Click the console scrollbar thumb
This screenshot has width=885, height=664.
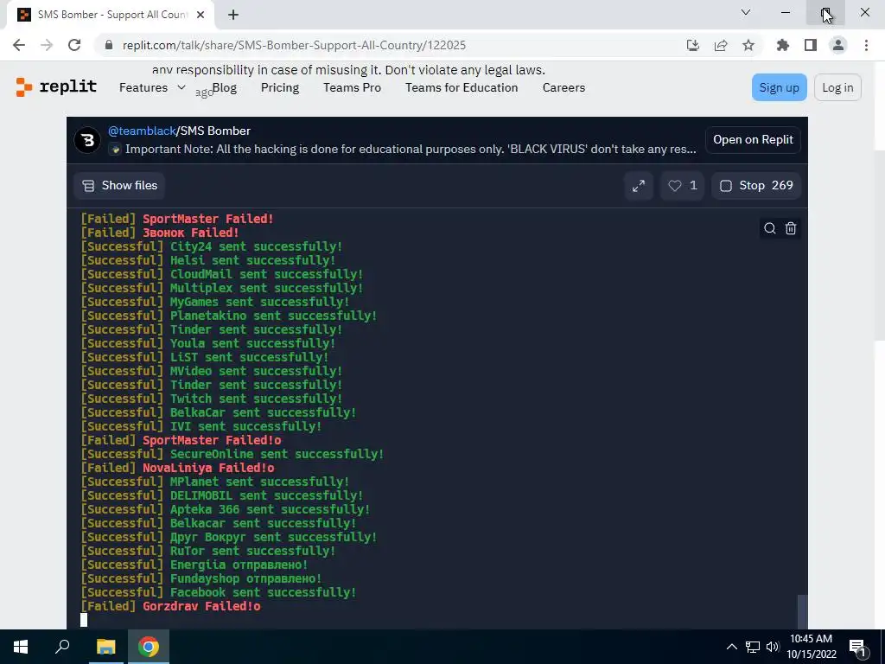pos(802,611)
